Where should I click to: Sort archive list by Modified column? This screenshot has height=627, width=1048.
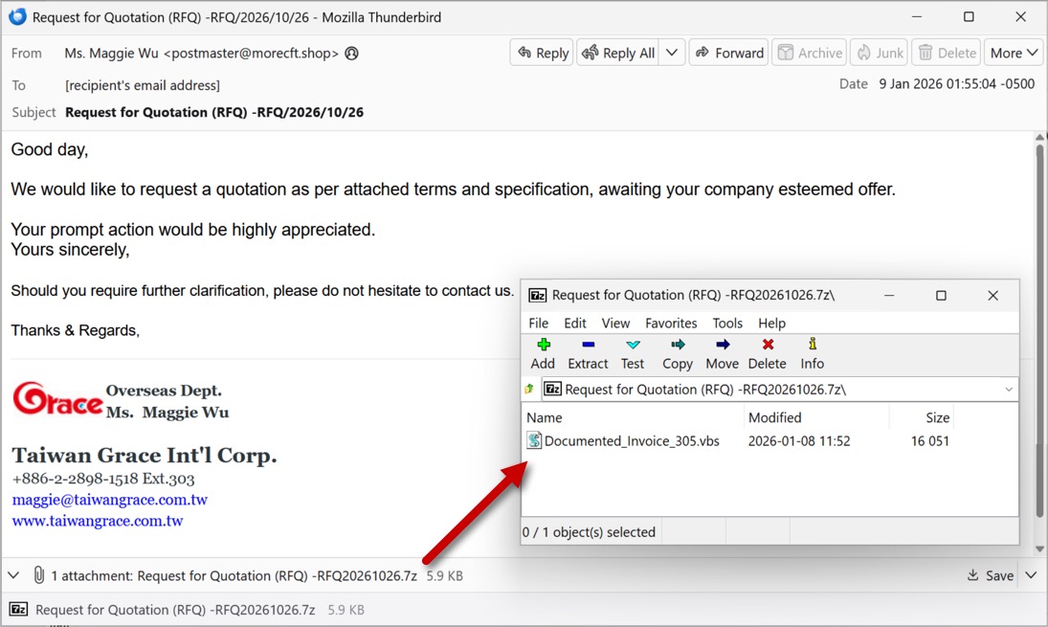[775, 417]
